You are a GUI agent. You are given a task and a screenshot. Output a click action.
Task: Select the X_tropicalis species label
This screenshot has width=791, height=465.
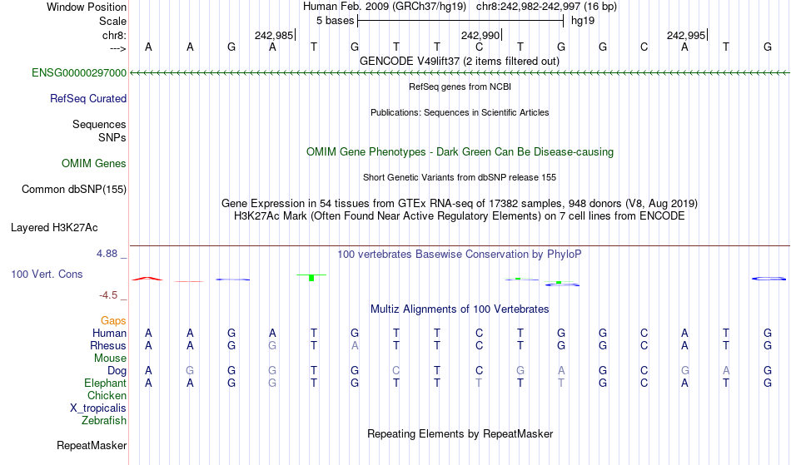click(x=98, y=408)
